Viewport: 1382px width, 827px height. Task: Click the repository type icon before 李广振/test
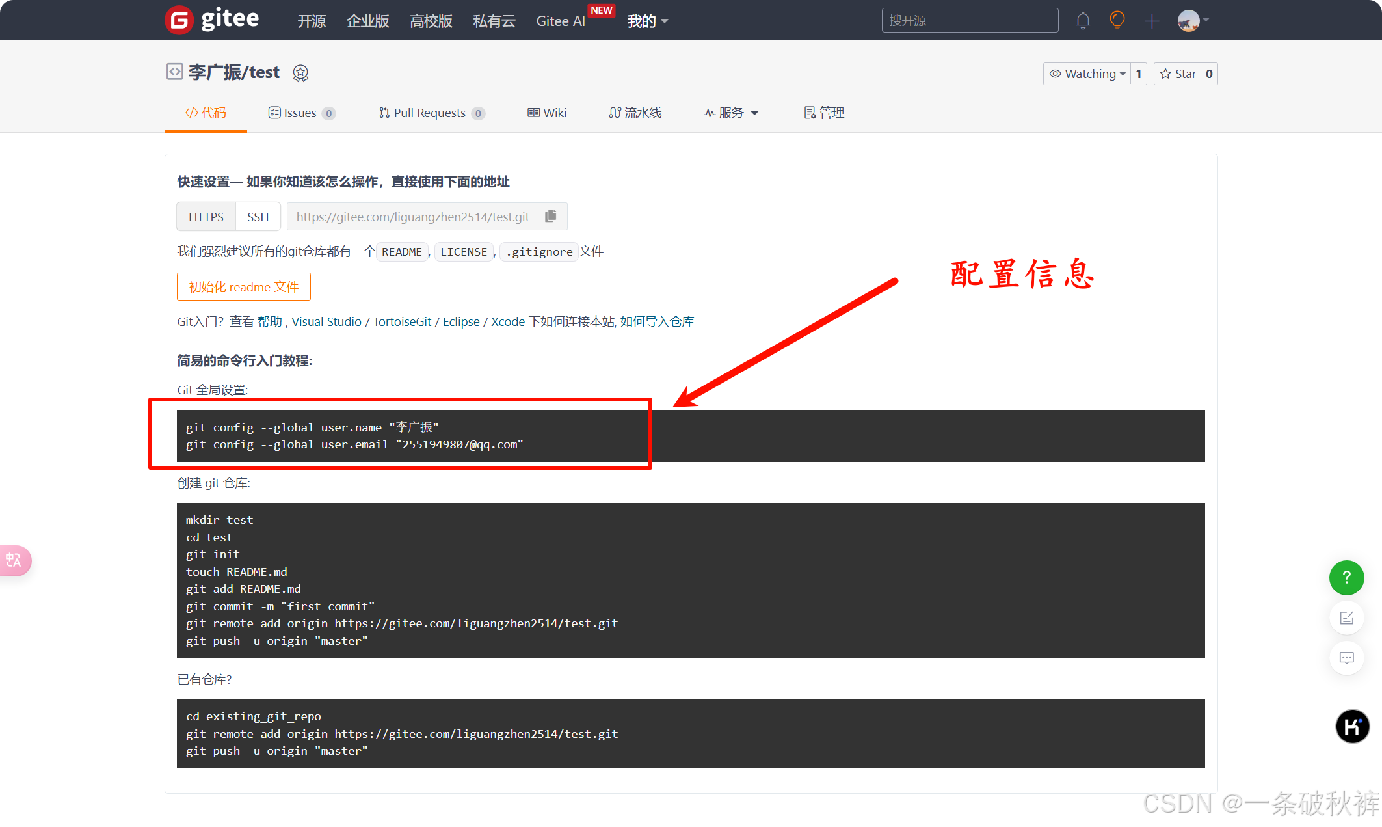coord(174,72)
